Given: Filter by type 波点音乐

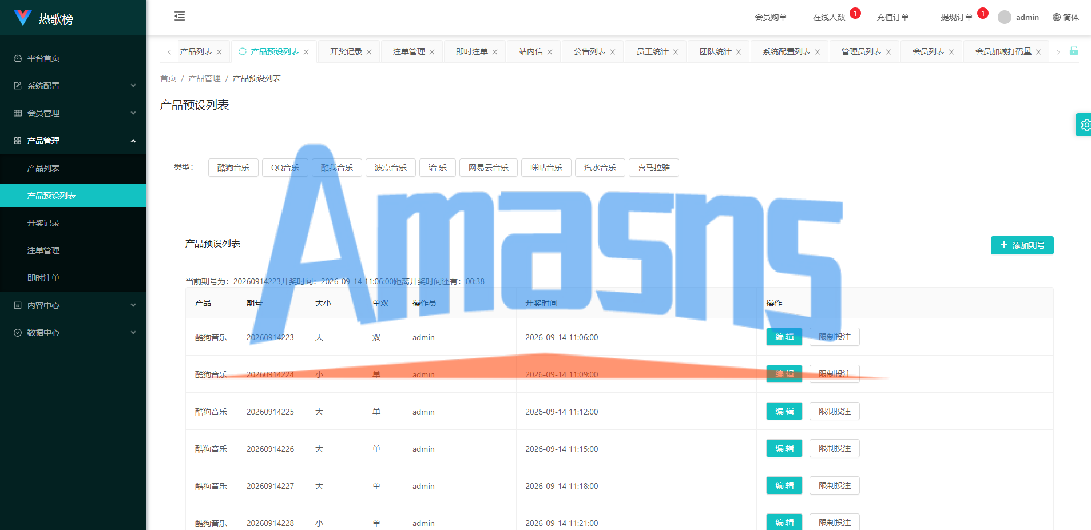Looking at the screenshot, I should [x=391, y=168].
